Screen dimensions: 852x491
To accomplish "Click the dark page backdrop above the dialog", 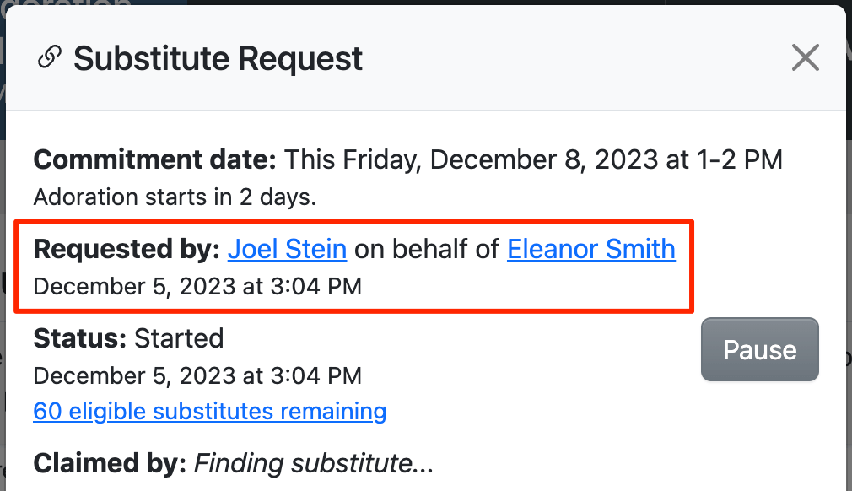I will 506,3.
